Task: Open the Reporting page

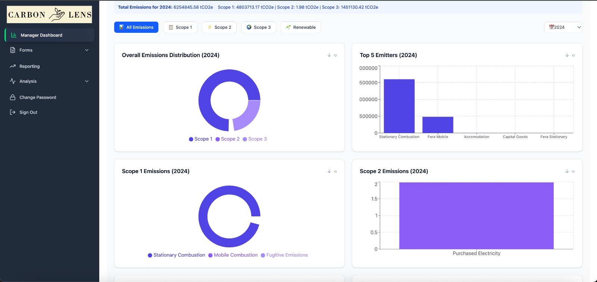Action: tap(29, 66)
